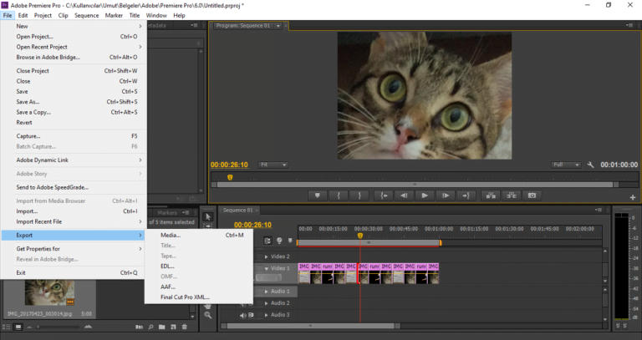Step forward one frame

(x=446, y=195)
